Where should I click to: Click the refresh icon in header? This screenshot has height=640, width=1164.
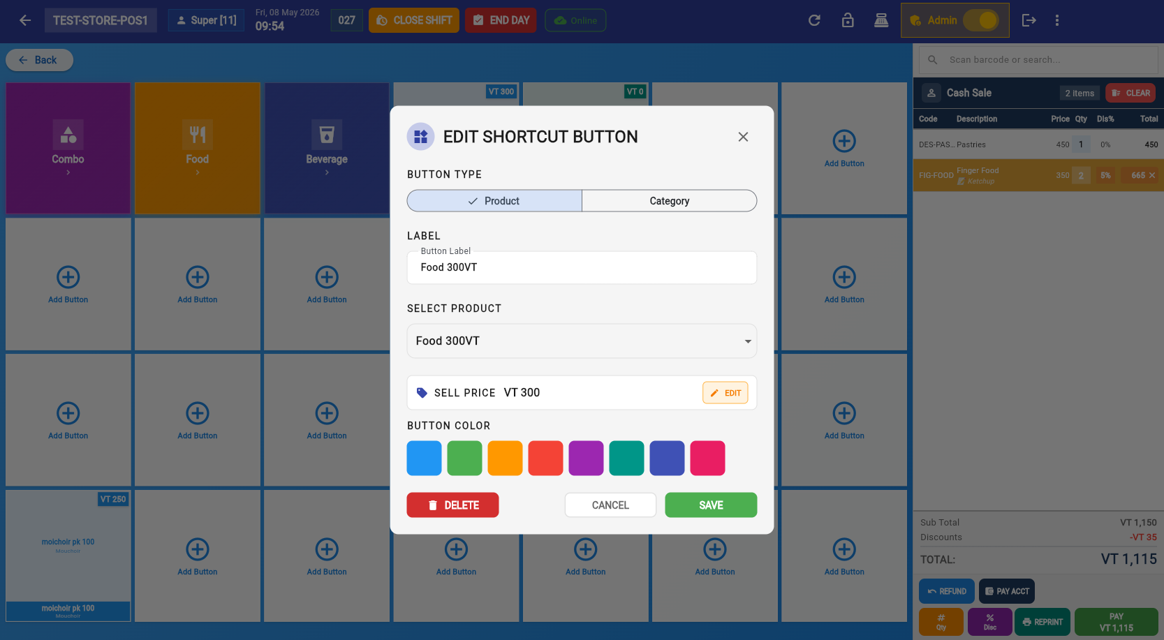[x=814, y=20]
